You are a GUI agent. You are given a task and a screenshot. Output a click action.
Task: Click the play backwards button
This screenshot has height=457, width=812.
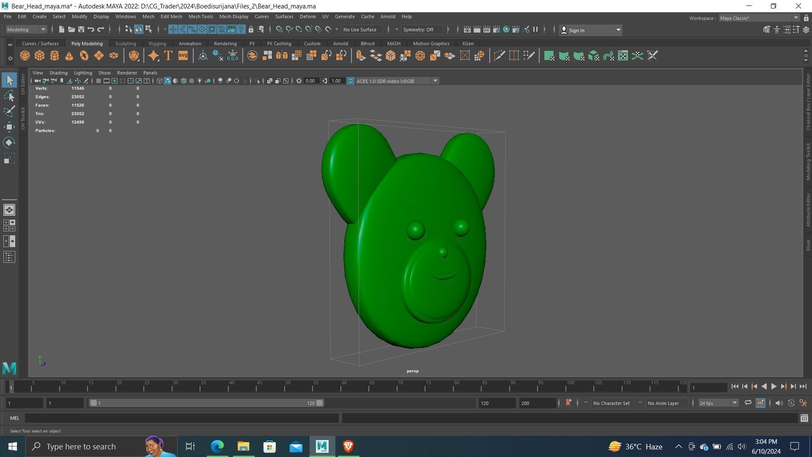[764, 386]
